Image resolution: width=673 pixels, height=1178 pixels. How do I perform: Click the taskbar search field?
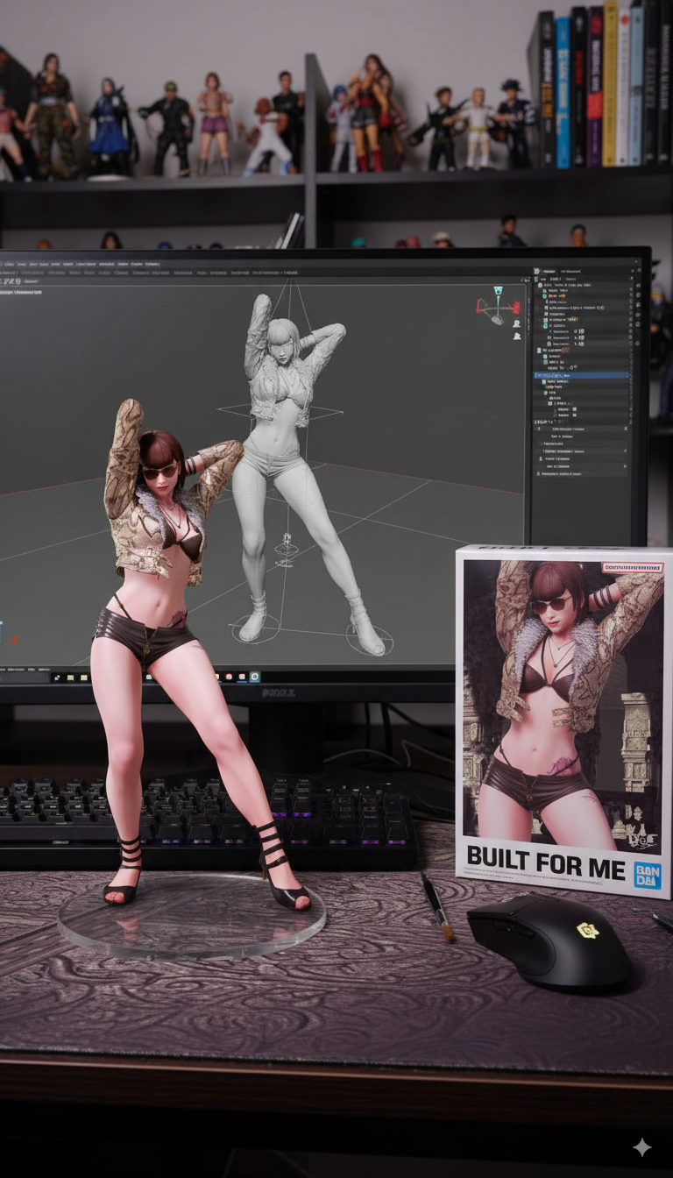pyautogui.click(x=24, y=679)
